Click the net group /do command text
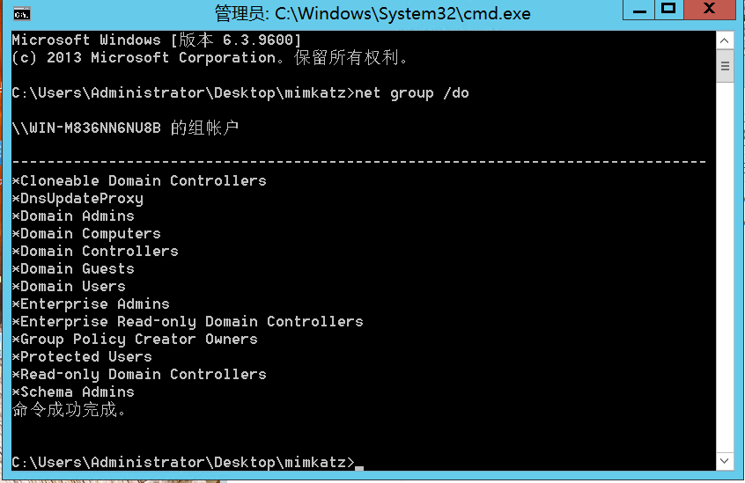Viewport: 745px width, 483px height. 412,93
